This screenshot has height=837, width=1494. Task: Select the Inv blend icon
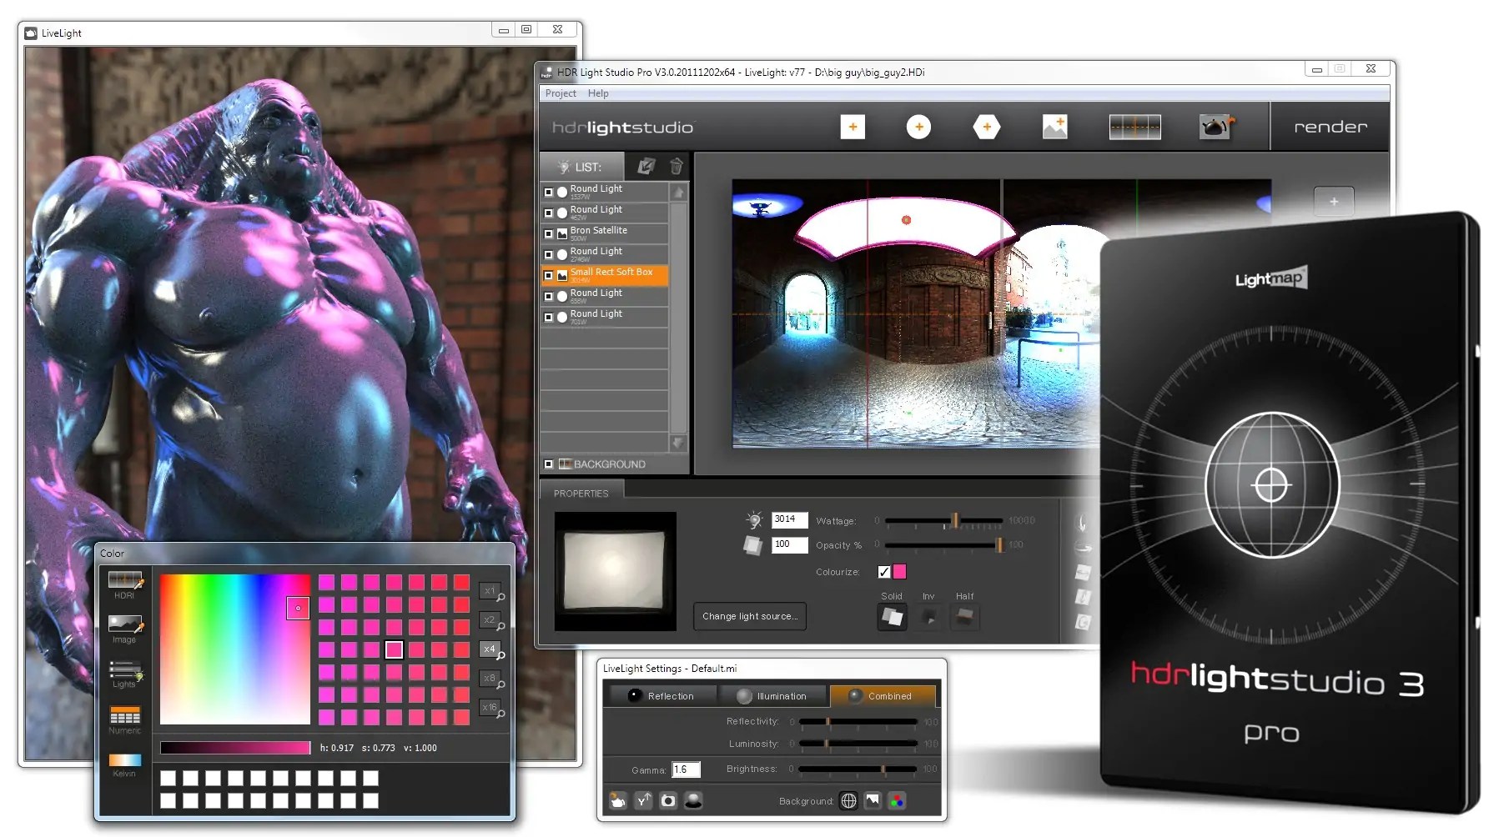click(929, 617)
